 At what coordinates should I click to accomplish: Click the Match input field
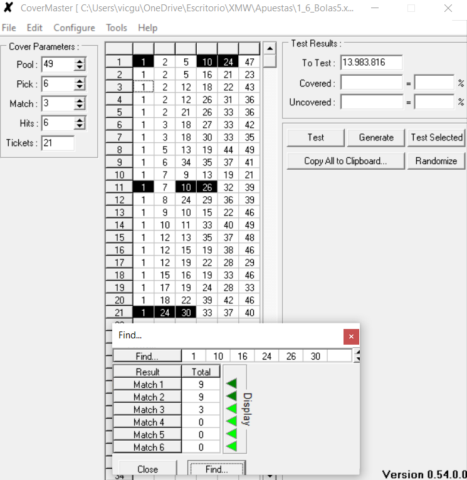58,103
